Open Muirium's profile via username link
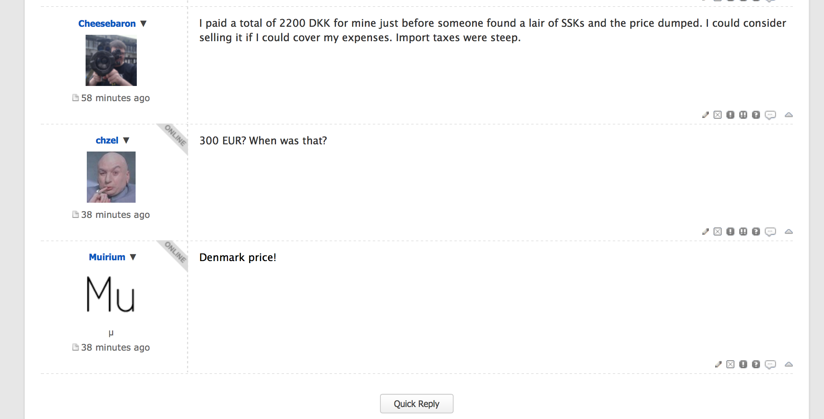 coord(107,257)
